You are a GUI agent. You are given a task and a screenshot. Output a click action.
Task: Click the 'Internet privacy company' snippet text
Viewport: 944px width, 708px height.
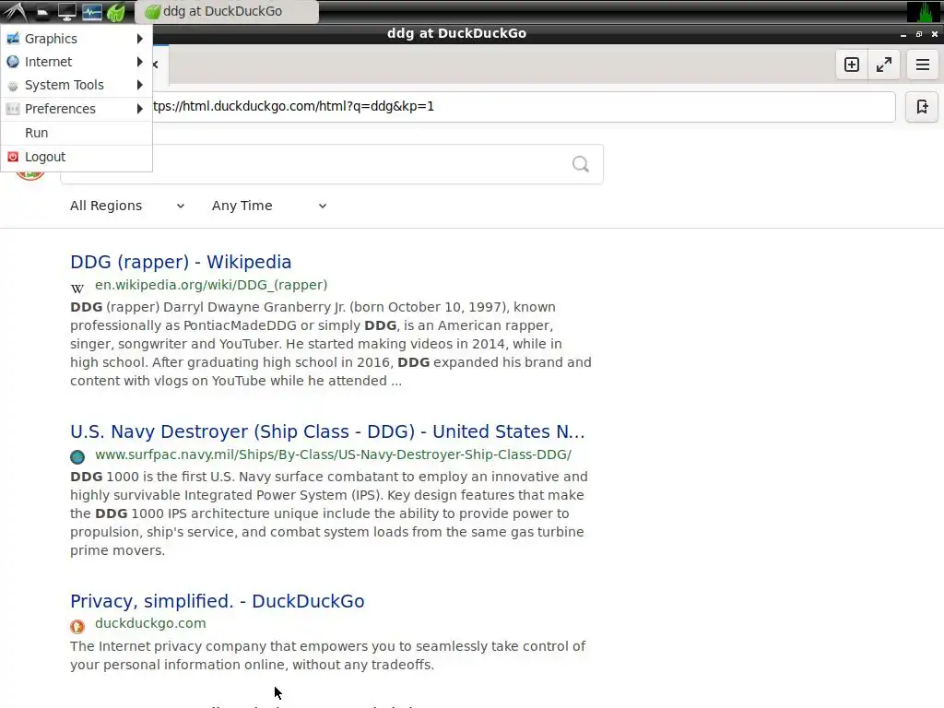coord(327,655)
